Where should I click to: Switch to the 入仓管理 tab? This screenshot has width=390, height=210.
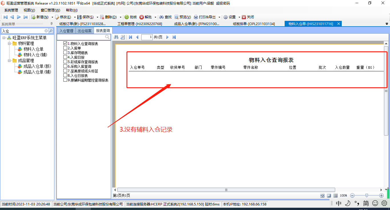point(66,31)
